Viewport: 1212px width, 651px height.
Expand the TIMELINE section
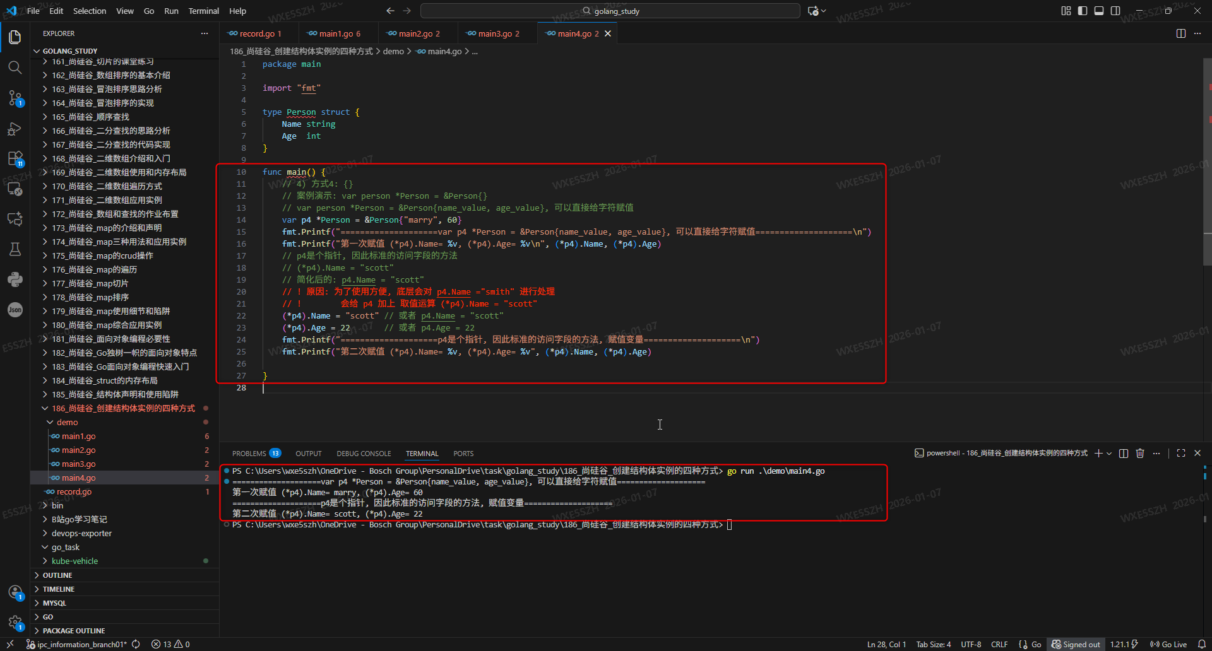pos(125,589)
